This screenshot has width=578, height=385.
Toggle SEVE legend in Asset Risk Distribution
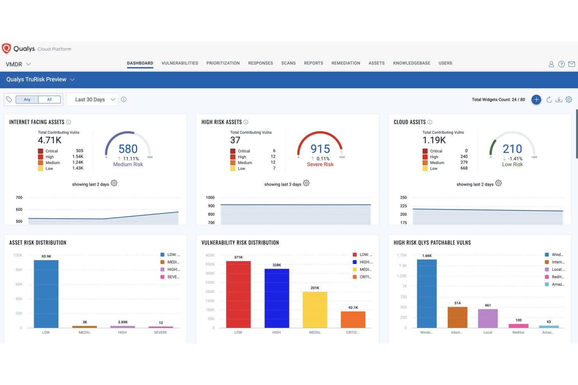click(x=170, y=277)
